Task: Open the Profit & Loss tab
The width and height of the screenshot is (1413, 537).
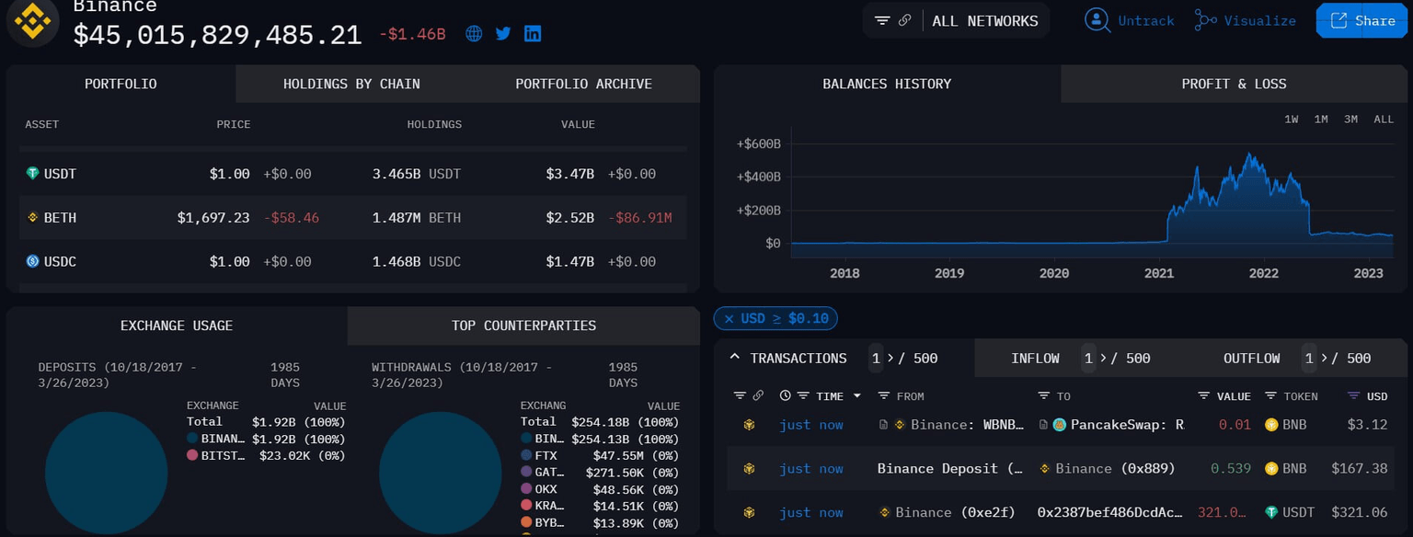Action: coord(1234,84)
